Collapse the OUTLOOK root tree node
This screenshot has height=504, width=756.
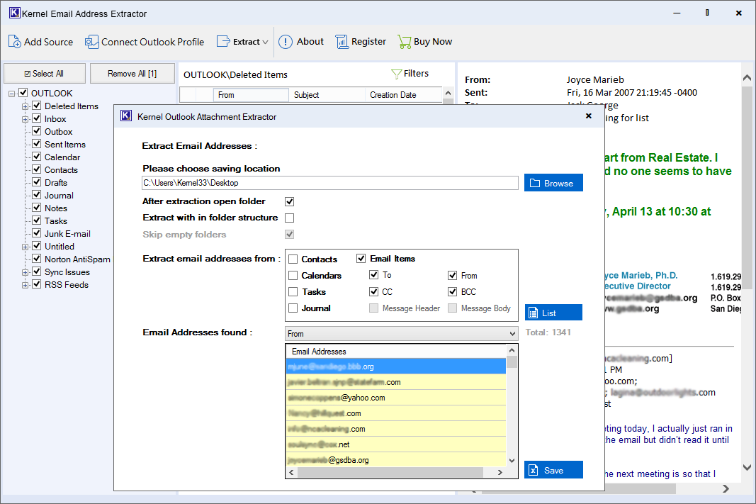[x=11, y=94]
